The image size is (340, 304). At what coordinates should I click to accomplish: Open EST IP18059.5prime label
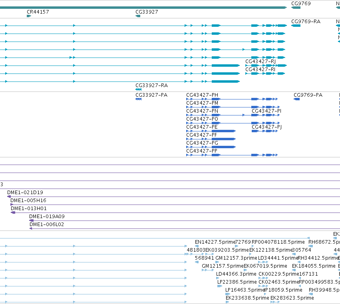[x=283, y=290]
